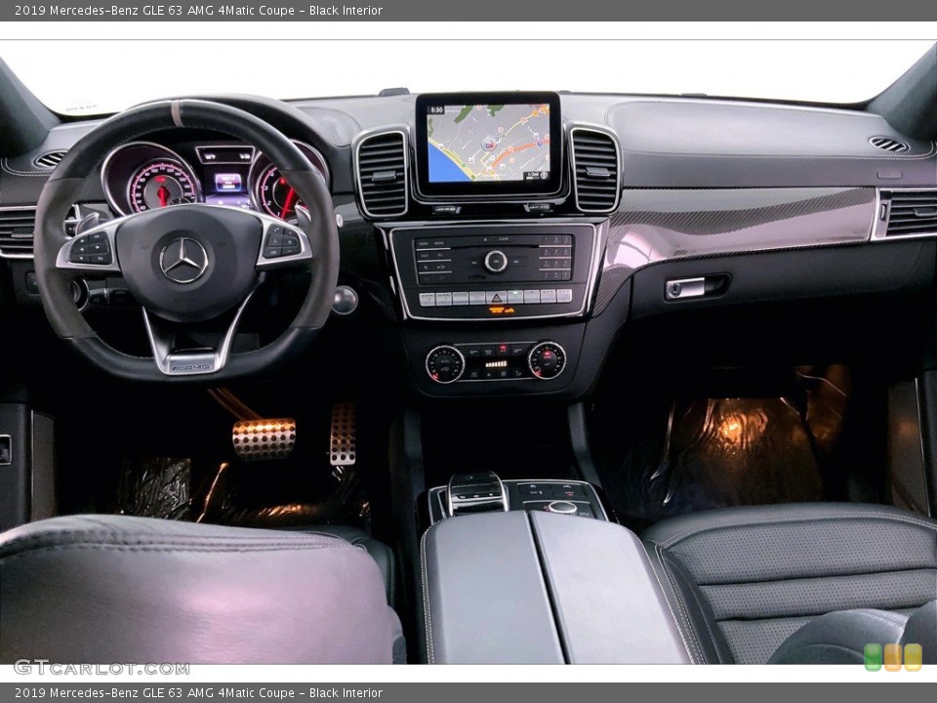The height and width of the screenshot is (703, 937).
Task: Click the right climate temperature dial
Action: click(547, 360)
